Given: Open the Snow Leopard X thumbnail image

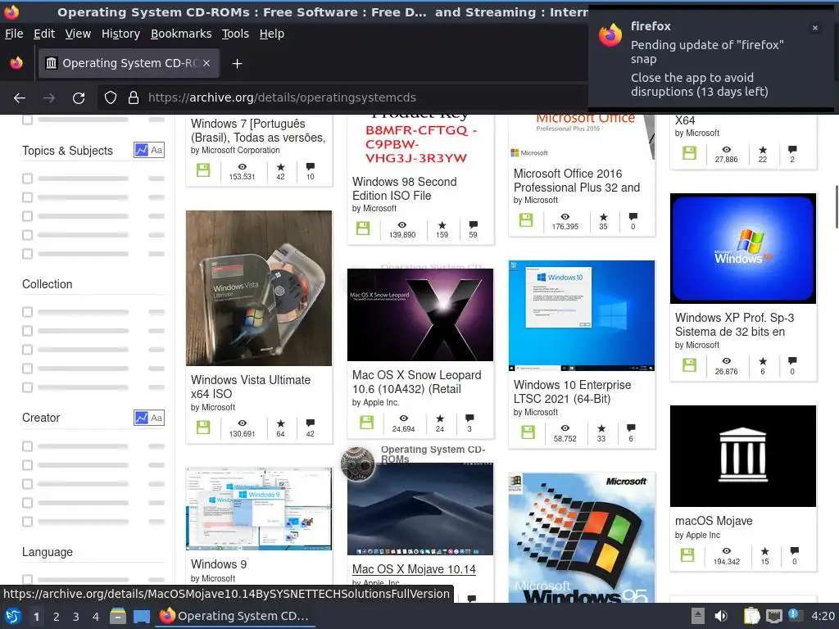Looking at the screenshot, I should (420, 315).
